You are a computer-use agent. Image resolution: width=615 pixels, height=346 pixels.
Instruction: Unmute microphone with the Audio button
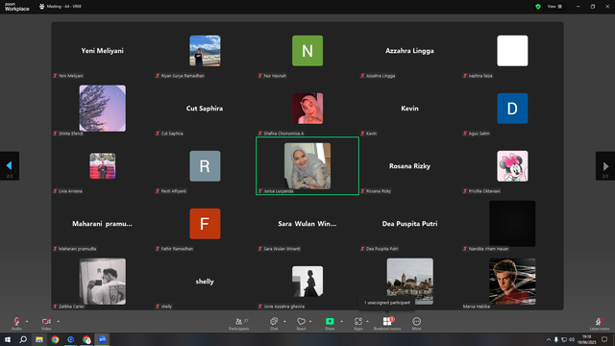16,323
